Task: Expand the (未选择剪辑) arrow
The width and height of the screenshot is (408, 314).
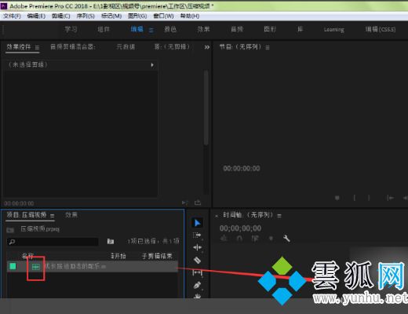Action: pyautogui.click(x=152, y=64)
